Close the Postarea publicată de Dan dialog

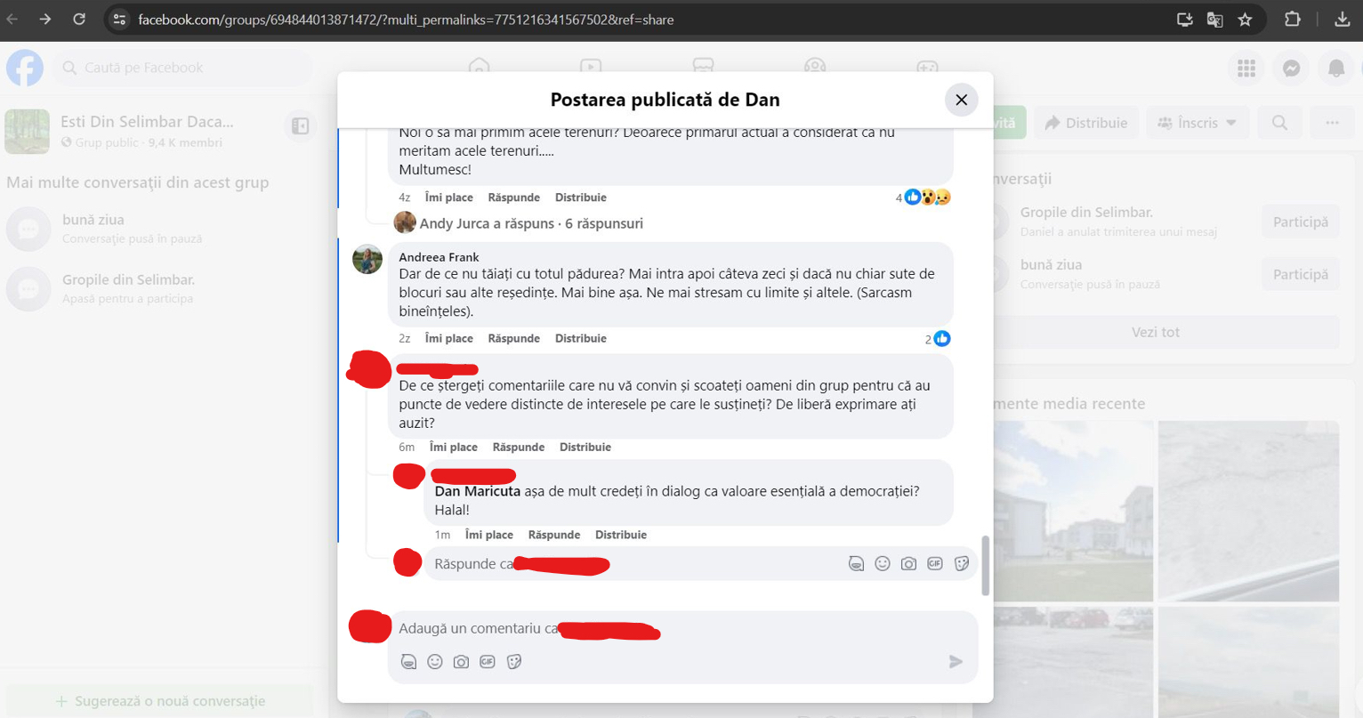[x=961, y=100]
